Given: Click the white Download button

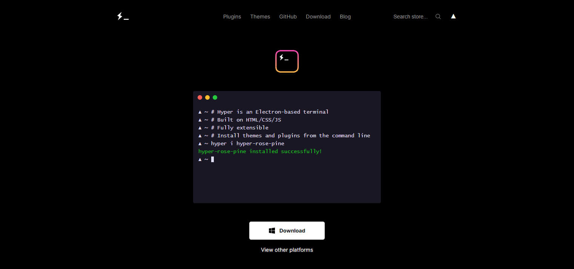Looking at the screenshot, I should click(287, 231).
